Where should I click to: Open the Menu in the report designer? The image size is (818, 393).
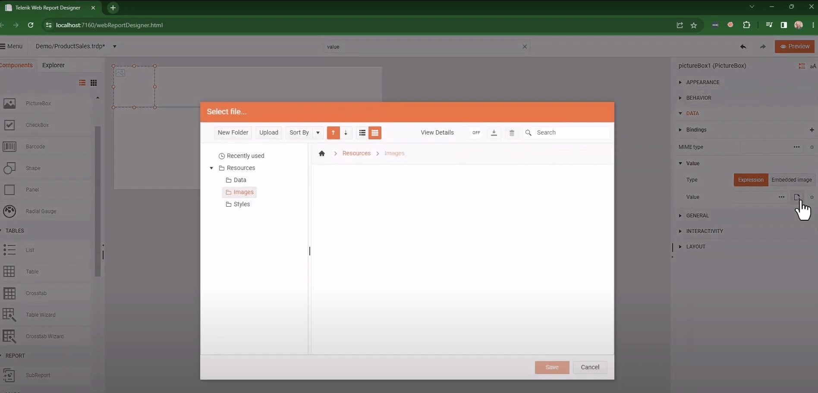(x=12, y=46)
